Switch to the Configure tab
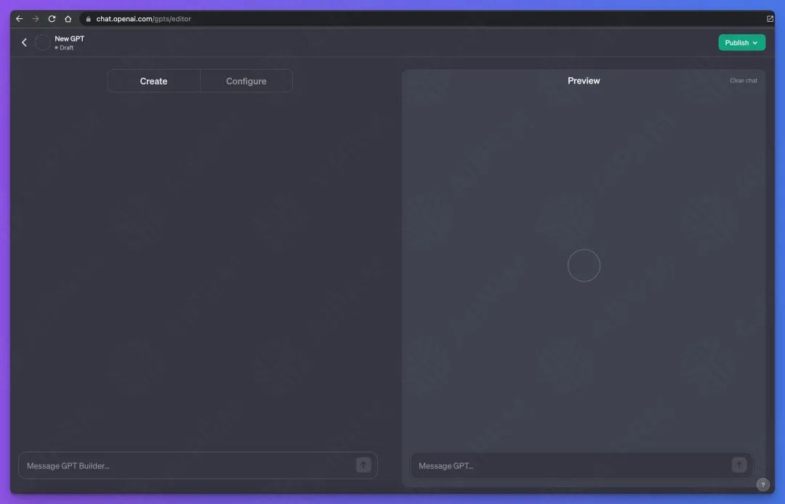The height and width of the screenshot is (504, 785). coord(246,81)
